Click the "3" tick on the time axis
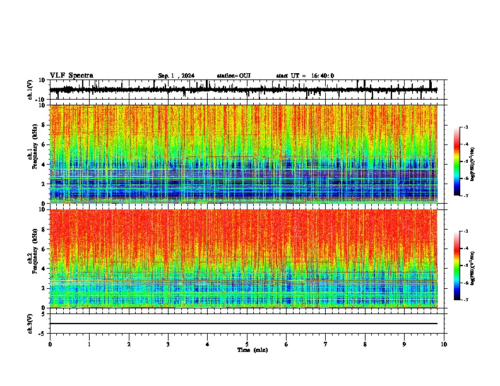The width and height of the screenshot is (500, 386). click(x=168, y=344)
